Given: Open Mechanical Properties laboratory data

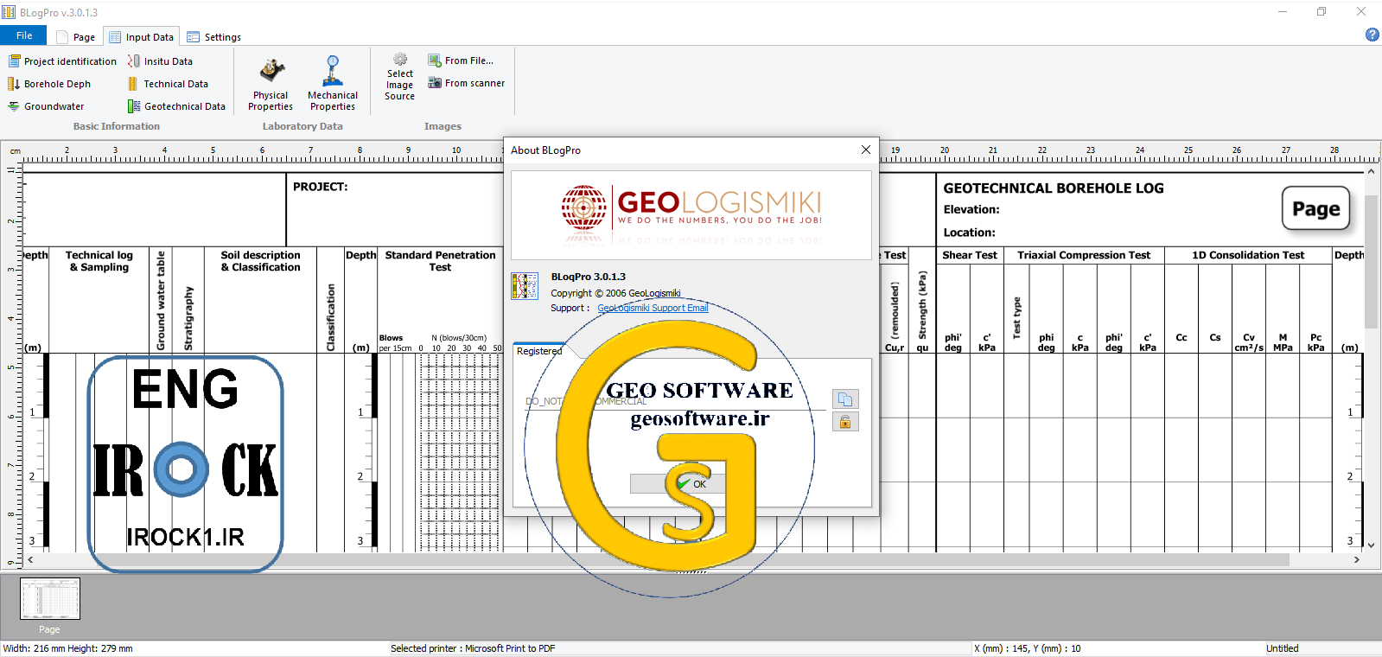Looking at the screenshot, I should click(333, 84).
